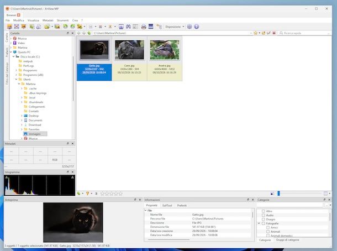Float the Metadati panel
The image size is (337, 251).
point(68,143)
